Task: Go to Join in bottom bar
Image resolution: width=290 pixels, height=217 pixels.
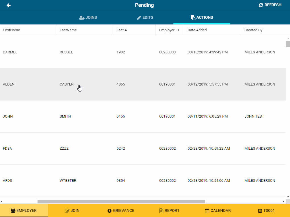Action: coord(72,210)
